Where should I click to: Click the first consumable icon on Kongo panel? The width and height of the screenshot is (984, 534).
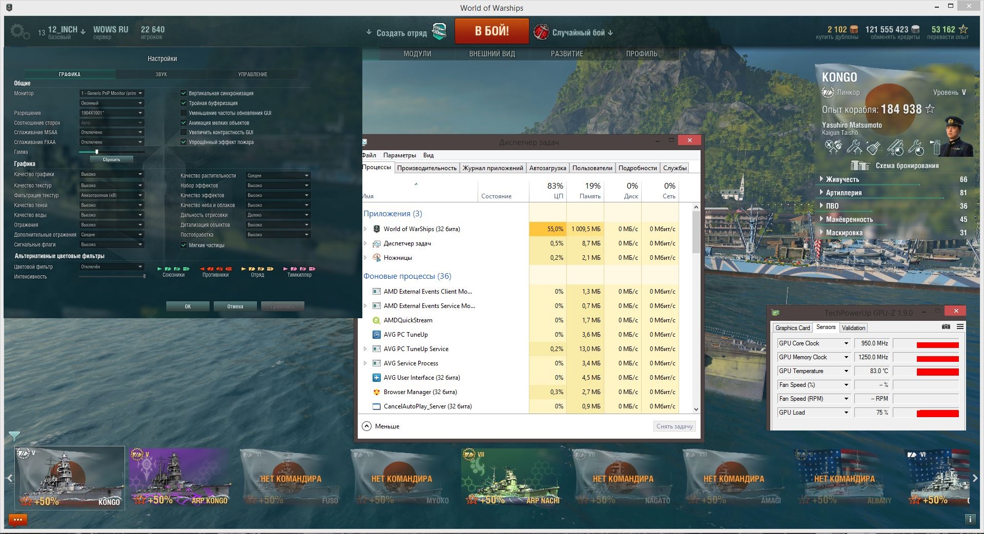pyautogui.click(x=833, y=148)
